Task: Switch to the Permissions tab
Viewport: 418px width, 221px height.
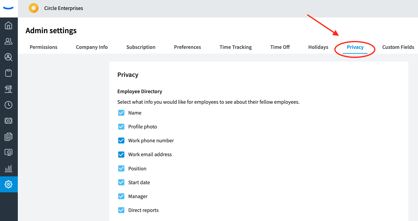Action: [43, 47]
